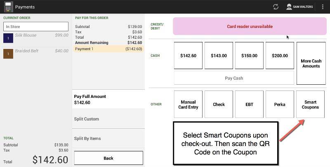This screenshot has width=330, height=167.
Task: Choose the $143.00 cash amount
Action: coord(219,56)
